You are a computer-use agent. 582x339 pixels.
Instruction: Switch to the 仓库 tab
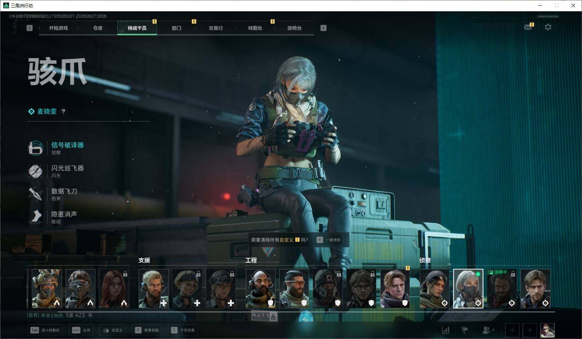tap(98, 28)
